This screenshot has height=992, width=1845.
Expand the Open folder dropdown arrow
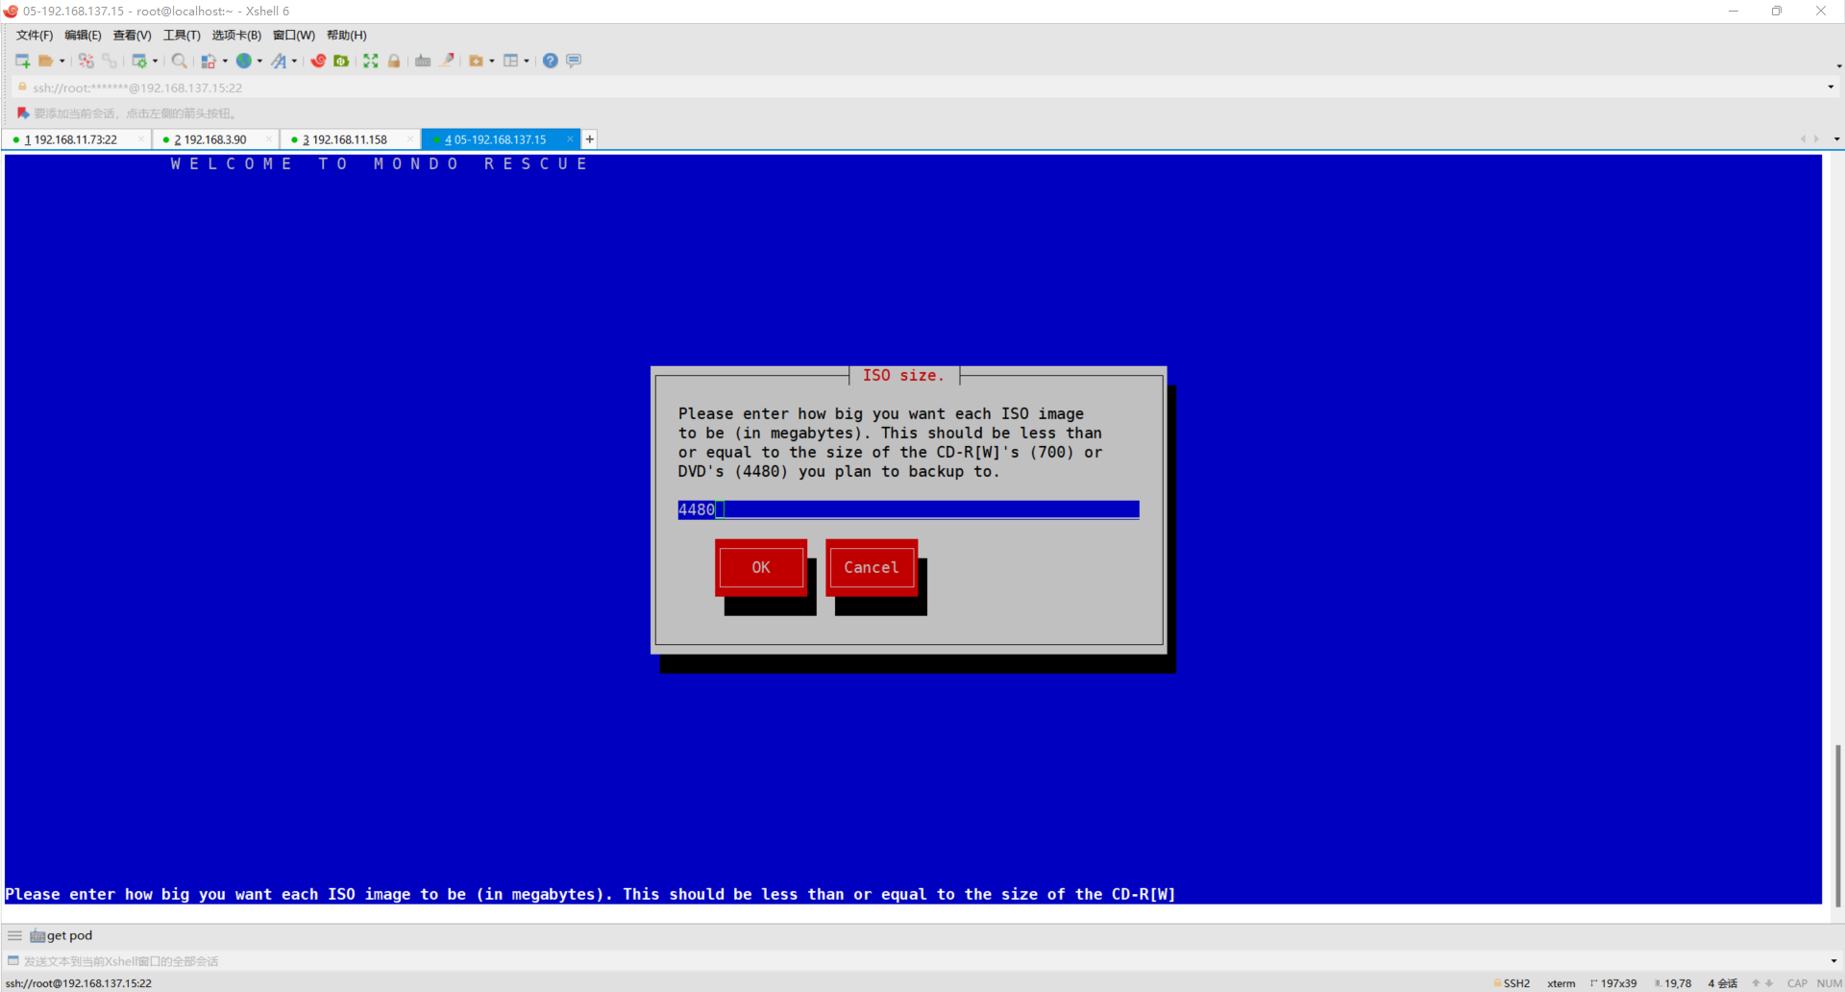click(x=62, y=62)
